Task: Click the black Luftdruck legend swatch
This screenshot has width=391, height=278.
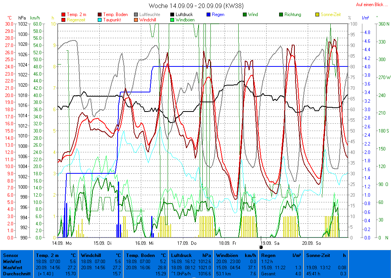Action: coord(173,15)
